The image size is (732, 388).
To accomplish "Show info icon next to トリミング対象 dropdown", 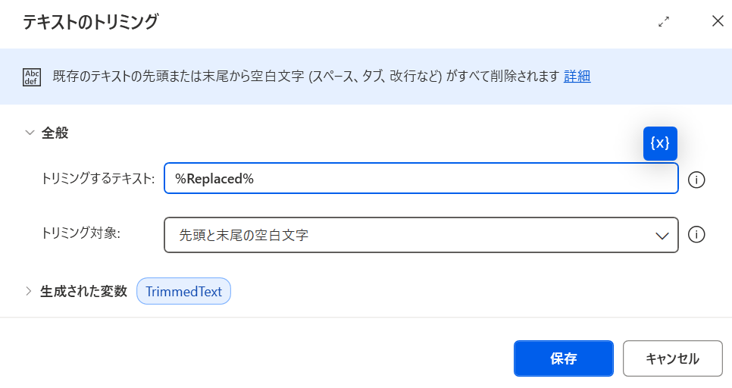I will [696, 234].
